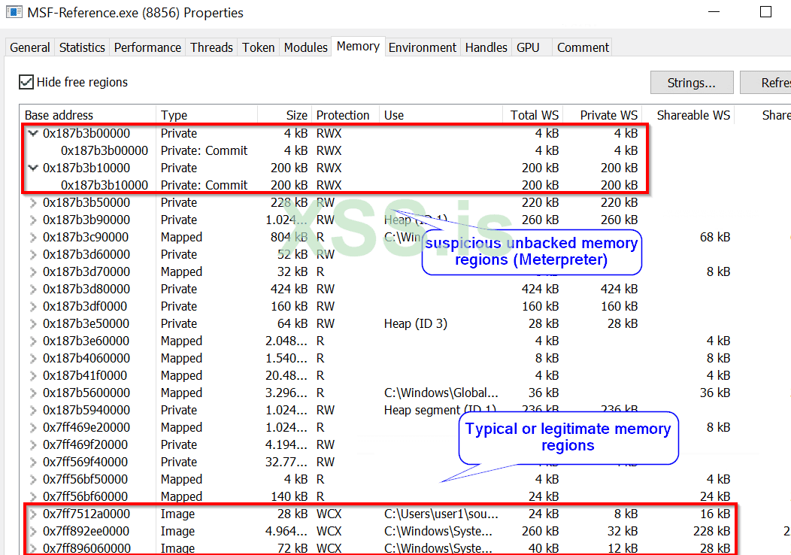
Task: Click the Strings... button
Action: click(x=690, y=83)
